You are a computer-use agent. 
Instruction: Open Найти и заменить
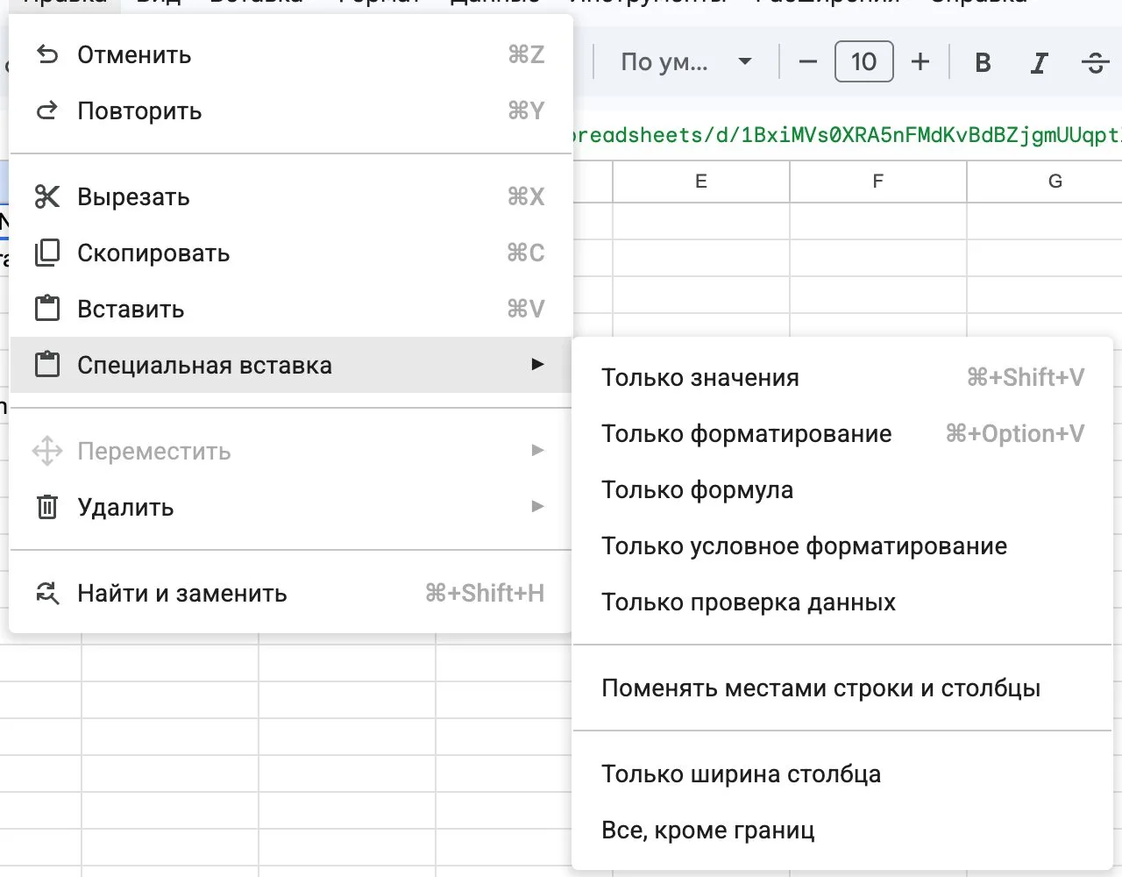290,593
